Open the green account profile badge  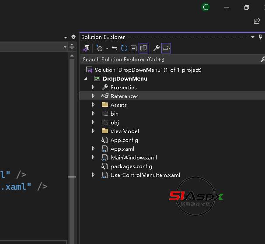pyautogui.click(x=206, y=7)
